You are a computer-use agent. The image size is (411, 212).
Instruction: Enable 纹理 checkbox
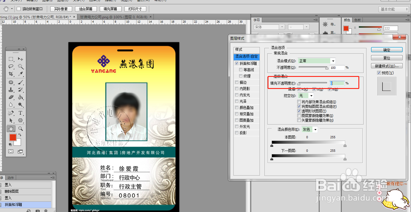[241, 76]
